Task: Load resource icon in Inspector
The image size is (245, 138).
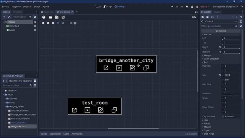Action: click(x=207, y=17)
